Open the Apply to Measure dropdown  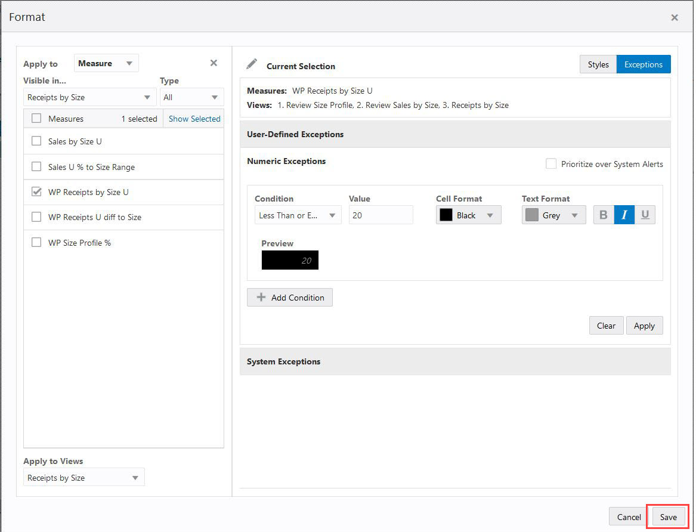point(107,63)
